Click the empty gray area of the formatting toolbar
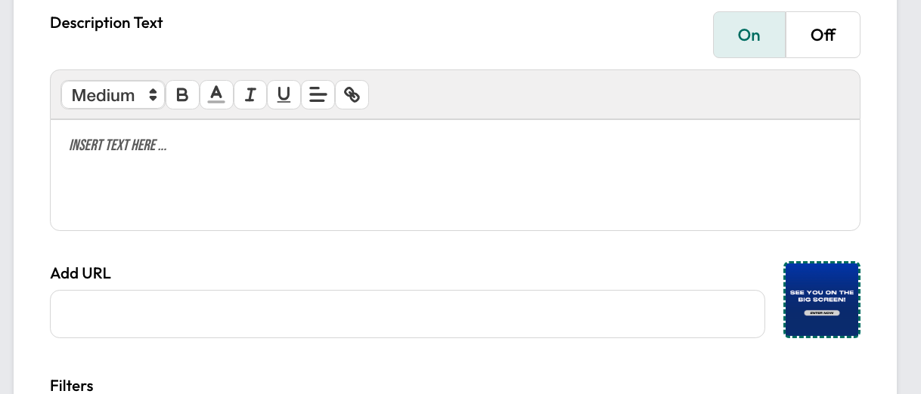 pyautogui.click(x=612, y=95)
